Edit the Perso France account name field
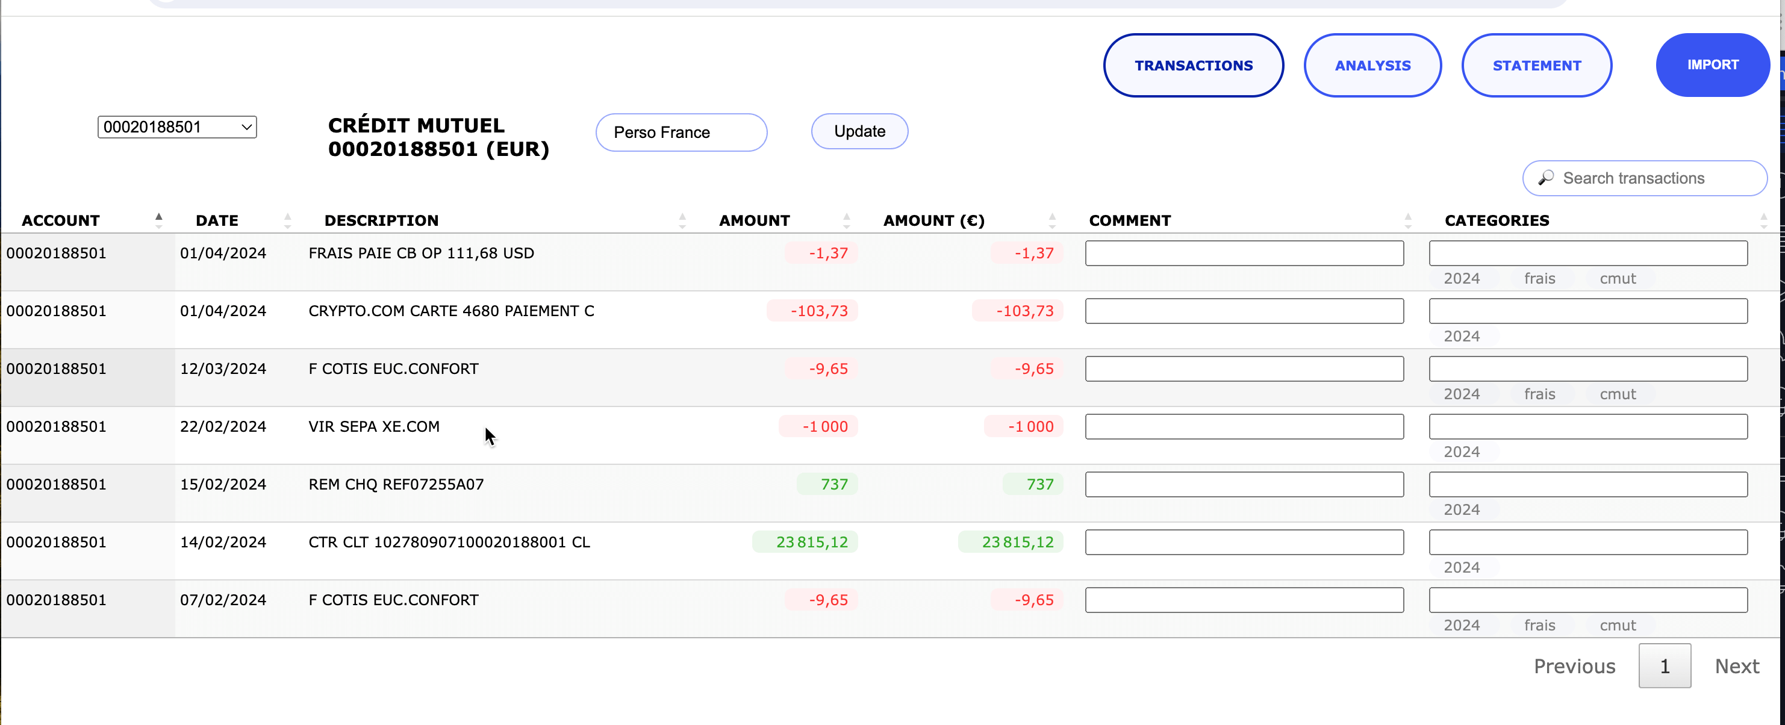This screenshot has height=725, width=1785. click(x=681, y=132)
